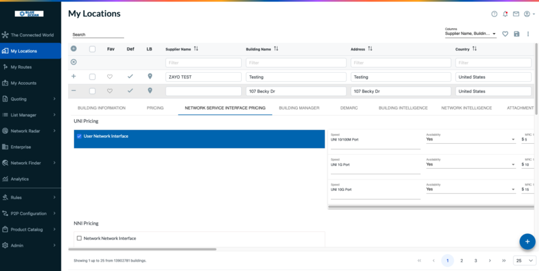Click the favorite heart icon beside Columns

click(x=505, y=34)
